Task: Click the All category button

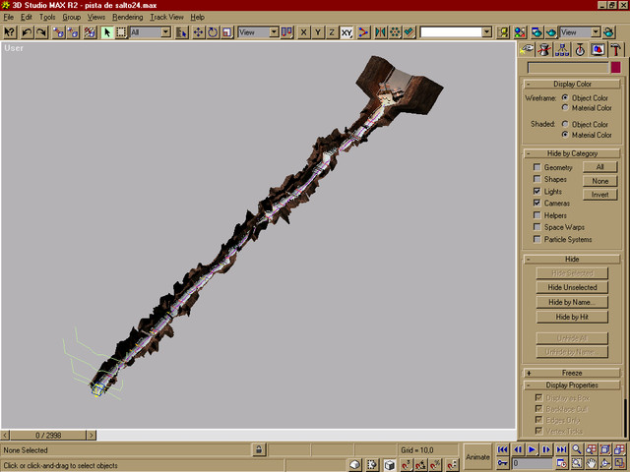Action: pyautogui.click(x=599, y=167)
